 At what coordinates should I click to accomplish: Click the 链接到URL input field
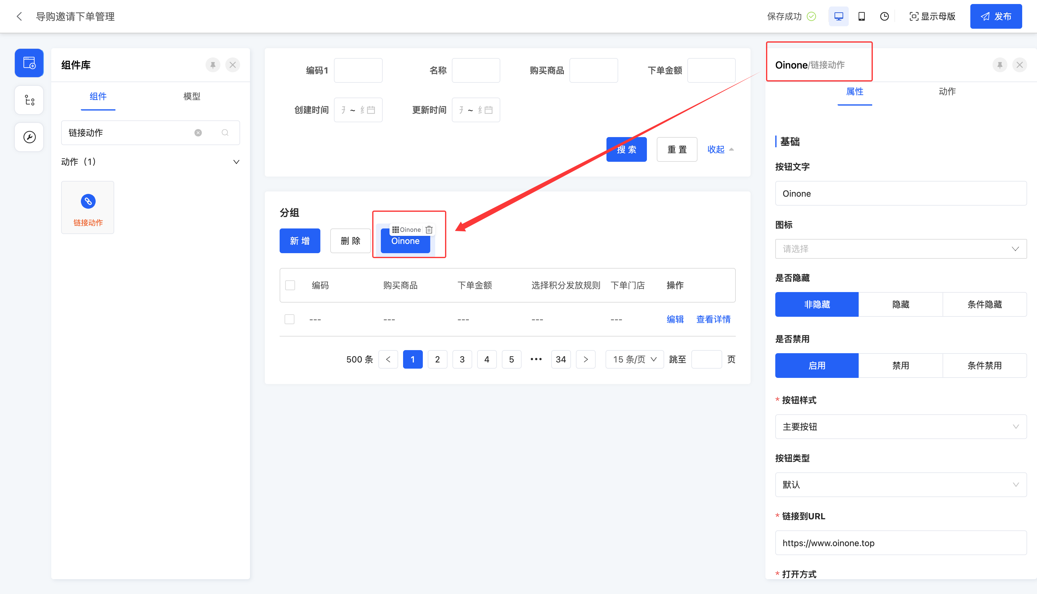tap(900, 543)
